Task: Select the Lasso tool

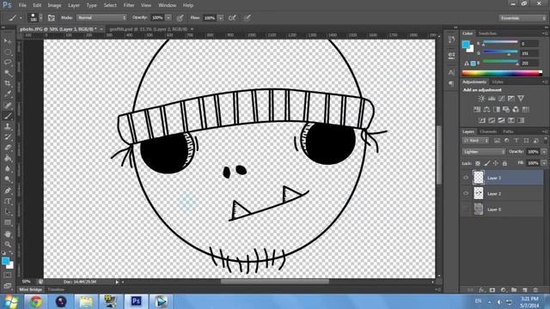Action: coord(8,63)
